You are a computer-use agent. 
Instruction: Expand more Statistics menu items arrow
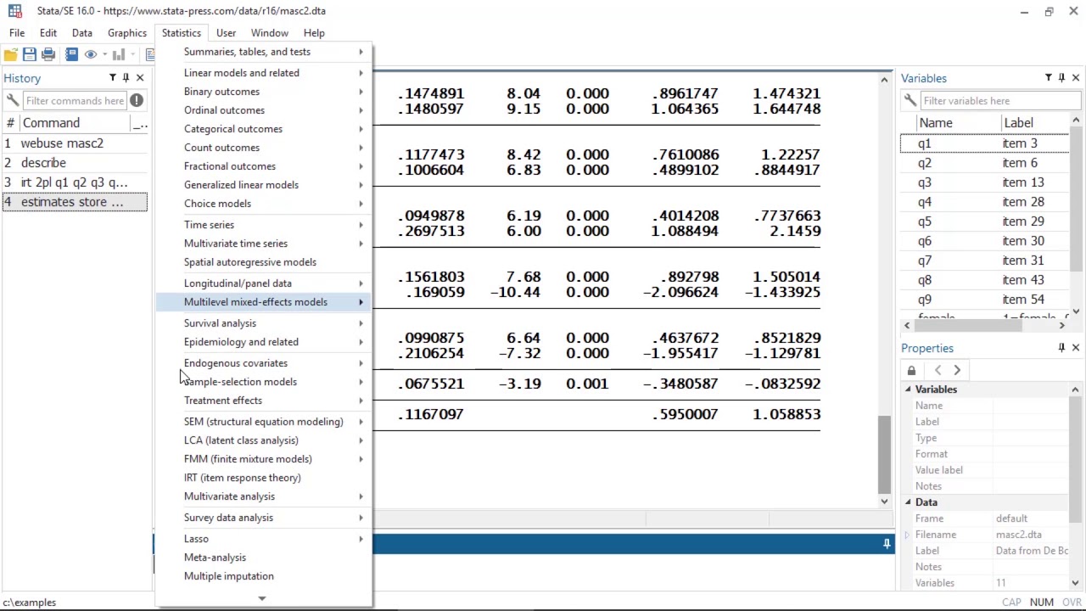[261, 598]
